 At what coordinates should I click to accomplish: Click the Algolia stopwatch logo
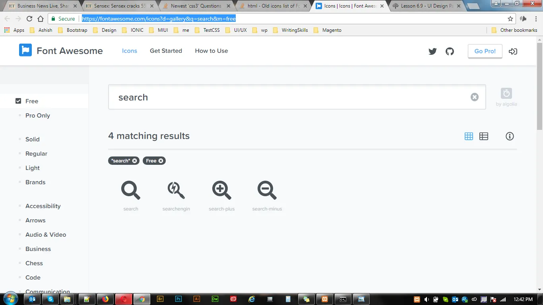[x=506, y=93]
